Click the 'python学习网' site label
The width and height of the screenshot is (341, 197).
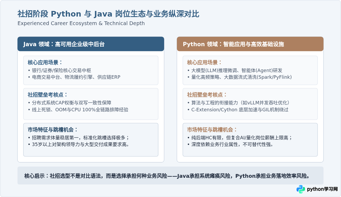[x=322, y=189]
